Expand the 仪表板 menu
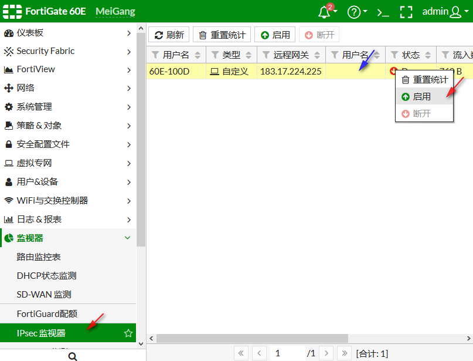The width and height of the screenshot is (473, 361). (x=68, y=33)
